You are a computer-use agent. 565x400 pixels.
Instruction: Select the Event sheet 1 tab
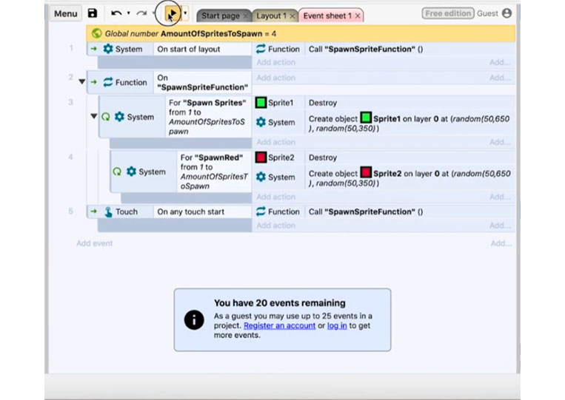pos(327,16)
